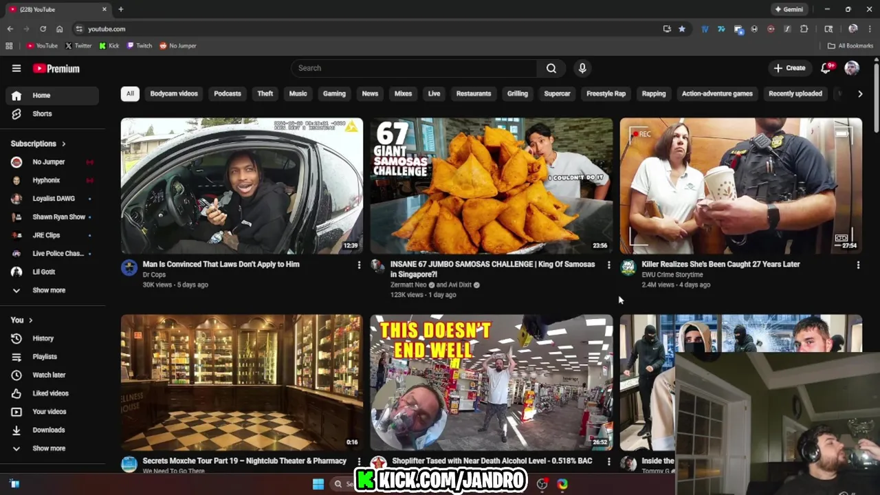
Task: Open a new browser tab
Action: pyautogui.click(x=120, y=9)
